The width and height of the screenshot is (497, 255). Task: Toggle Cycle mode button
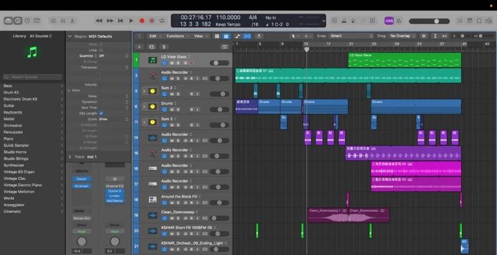162,21
